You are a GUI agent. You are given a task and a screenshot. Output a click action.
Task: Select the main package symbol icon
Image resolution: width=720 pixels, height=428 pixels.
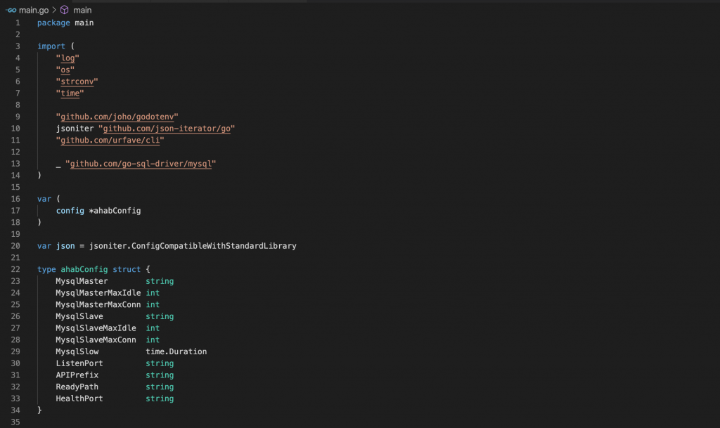[x=64, y=10]
